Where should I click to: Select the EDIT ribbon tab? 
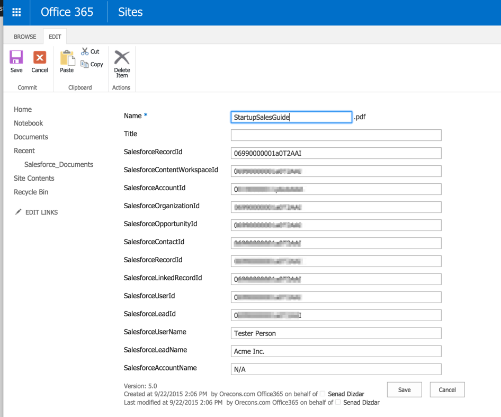55,37
